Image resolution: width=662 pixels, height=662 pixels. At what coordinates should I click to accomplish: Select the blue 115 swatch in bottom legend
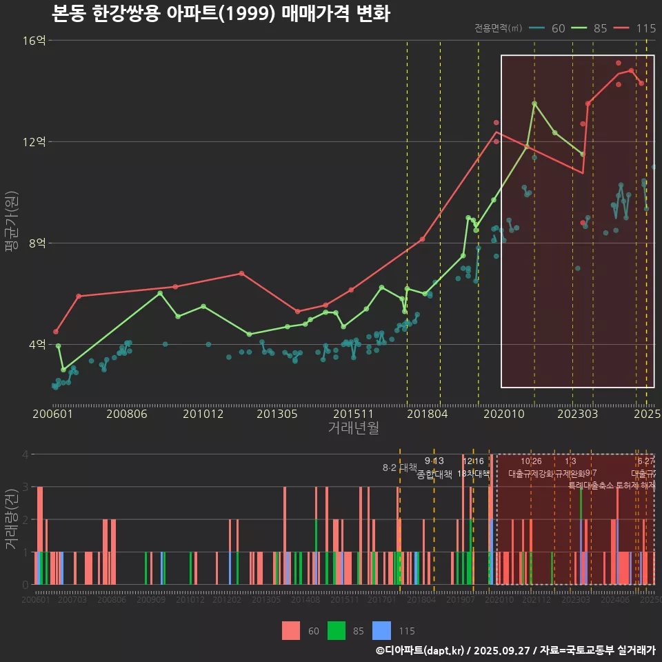pyautogui.click(x=381, y=630)
